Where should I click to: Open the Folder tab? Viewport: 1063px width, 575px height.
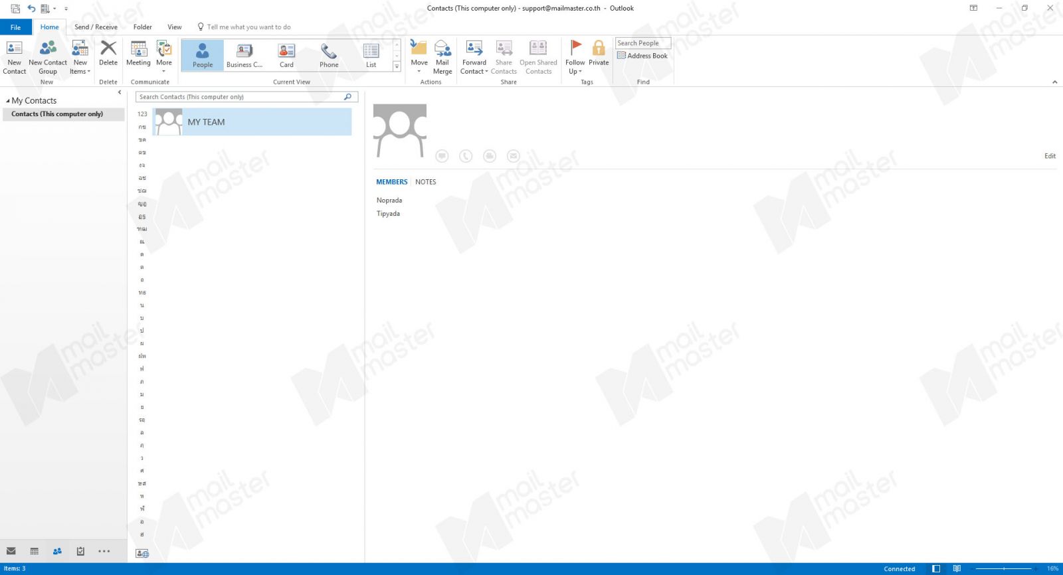[142, 27]
